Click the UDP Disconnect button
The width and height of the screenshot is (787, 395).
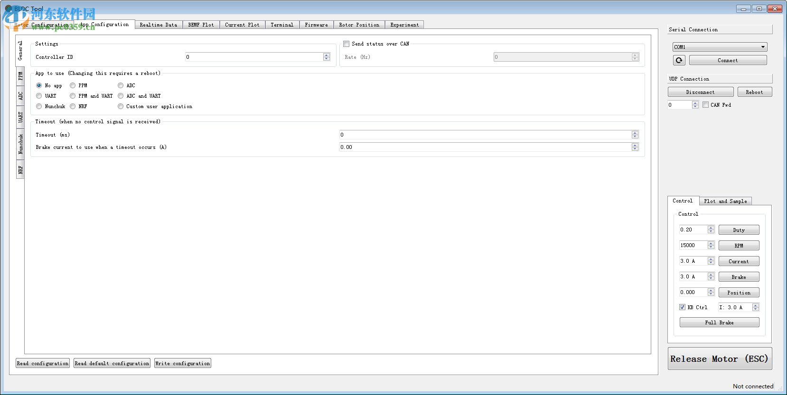click(x=701, y=92)
